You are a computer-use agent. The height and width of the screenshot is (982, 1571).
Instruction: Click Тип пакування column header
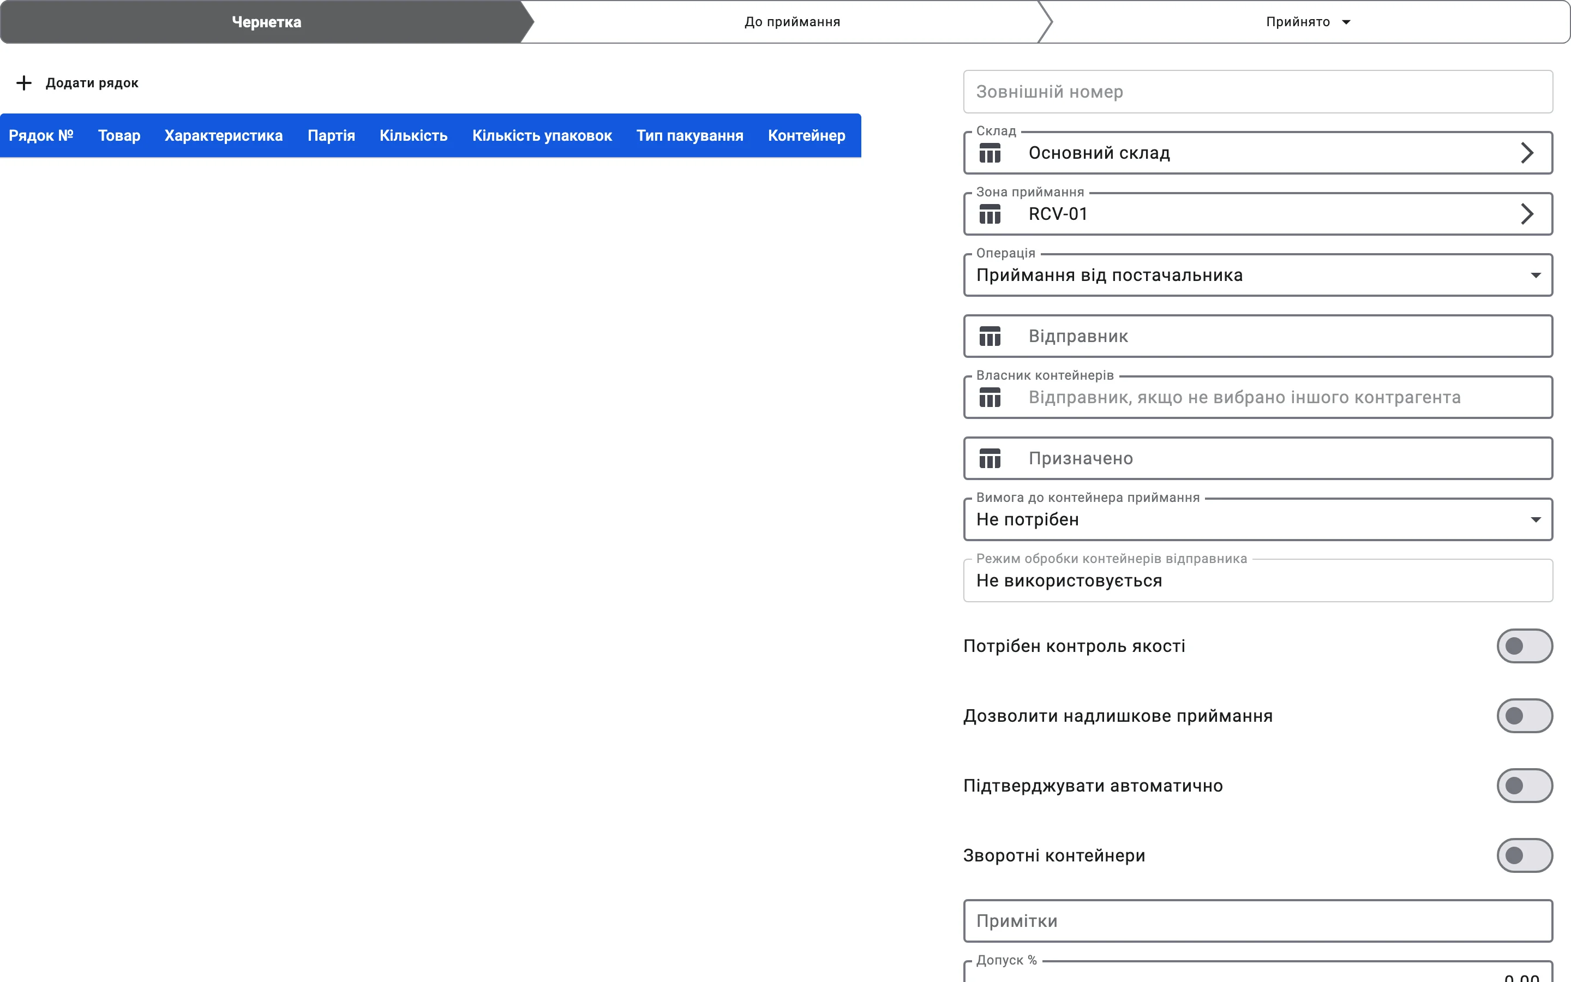pyautogui.click(x=689, y=136)
